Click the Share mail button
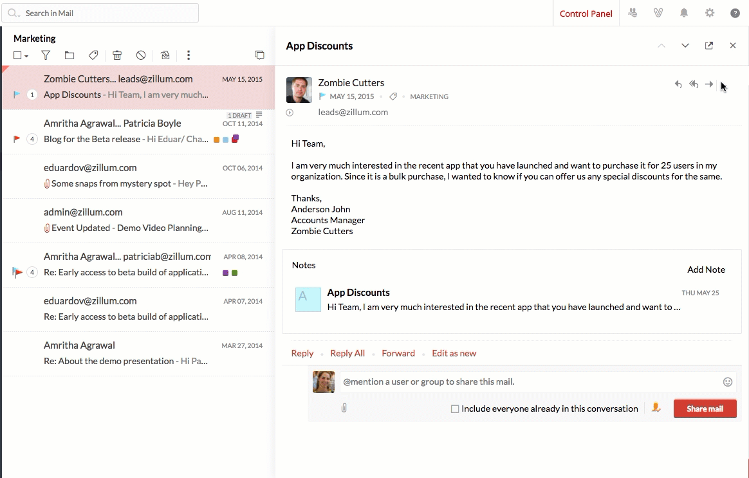This screenshot has width=749, height=478. point(705,409)
